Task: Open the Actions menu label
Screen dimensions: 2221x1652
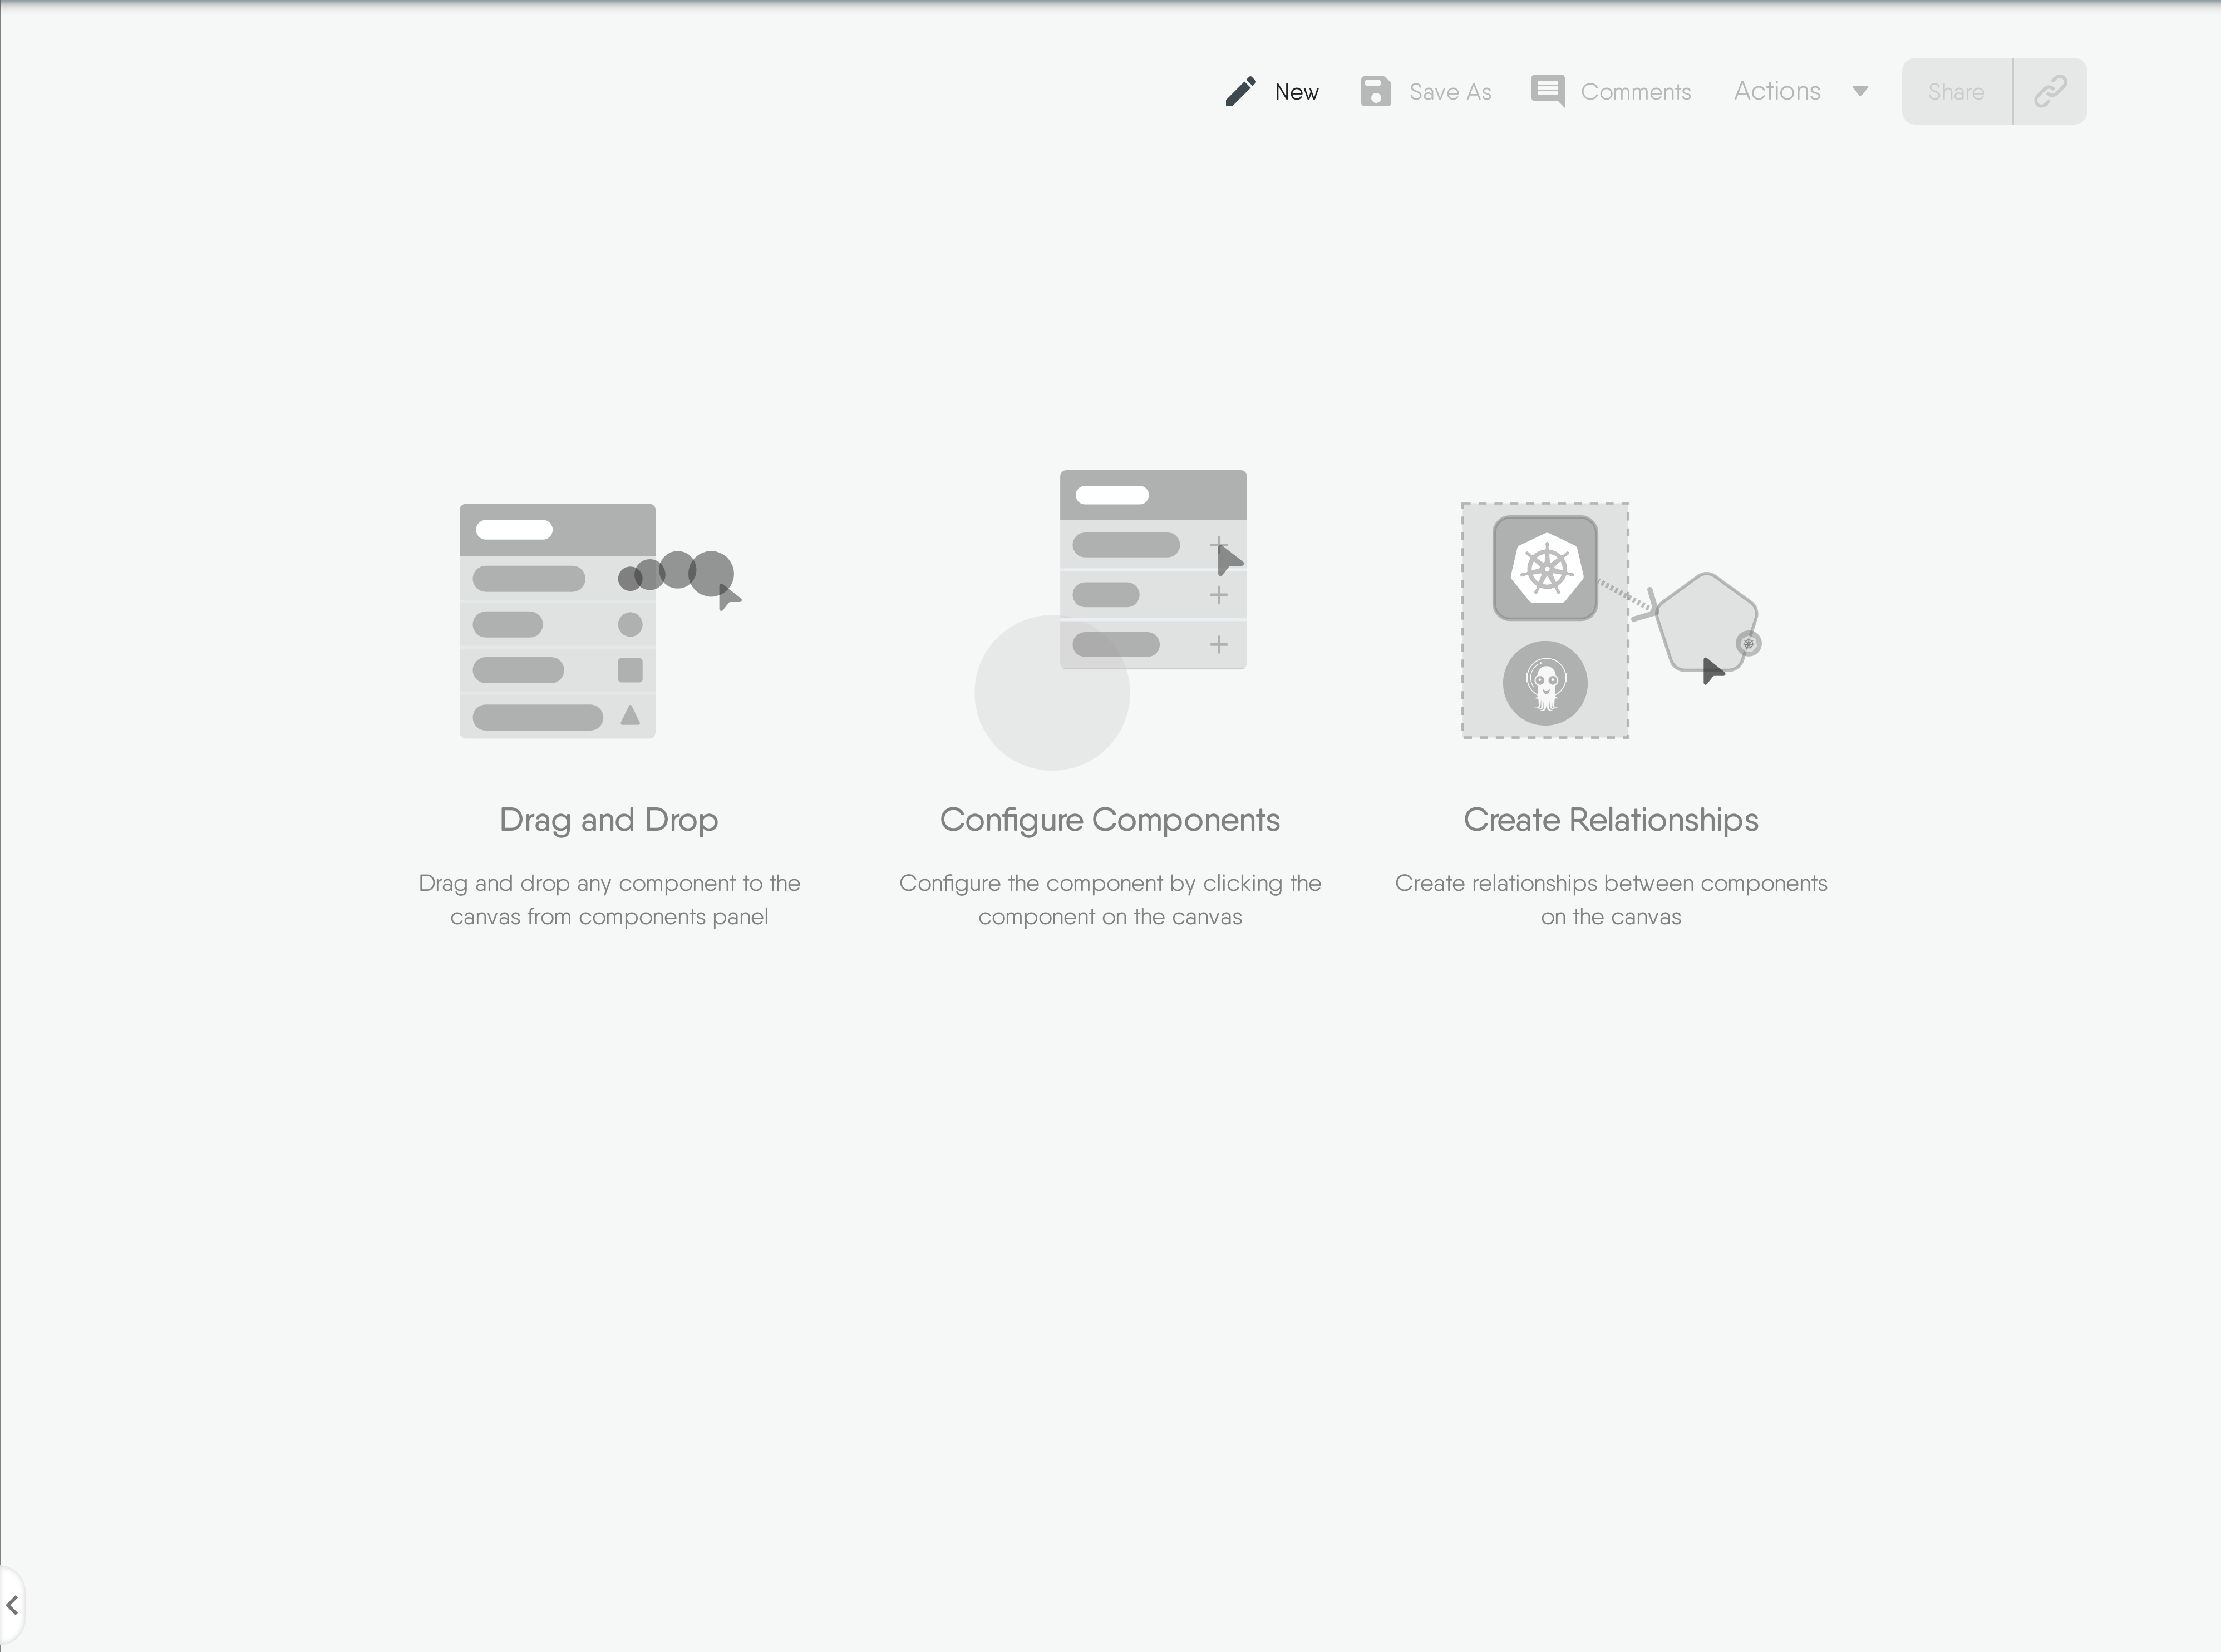Action: [1777, 91]
